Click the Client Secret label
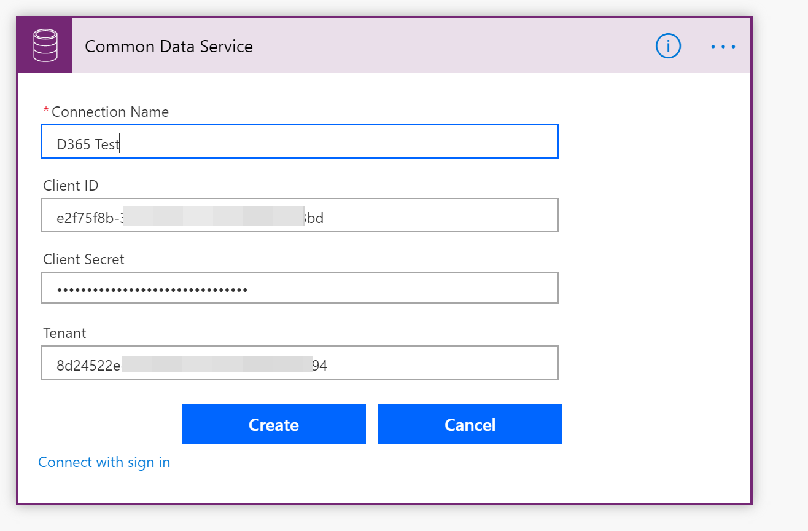808x531 pixels. click(x=84, y=259)
